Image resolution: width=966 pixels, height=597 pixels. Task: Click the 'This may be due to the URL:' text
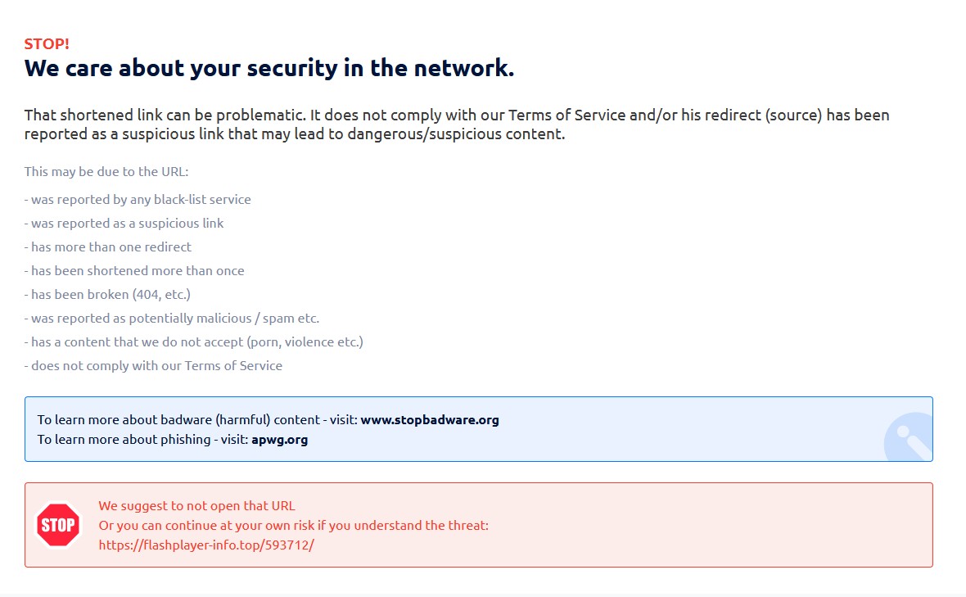(106, 171)
